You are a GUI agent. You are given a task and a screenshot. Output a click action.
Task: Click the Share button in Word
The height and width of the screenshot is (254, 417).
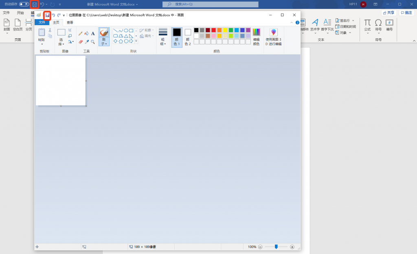388,13
